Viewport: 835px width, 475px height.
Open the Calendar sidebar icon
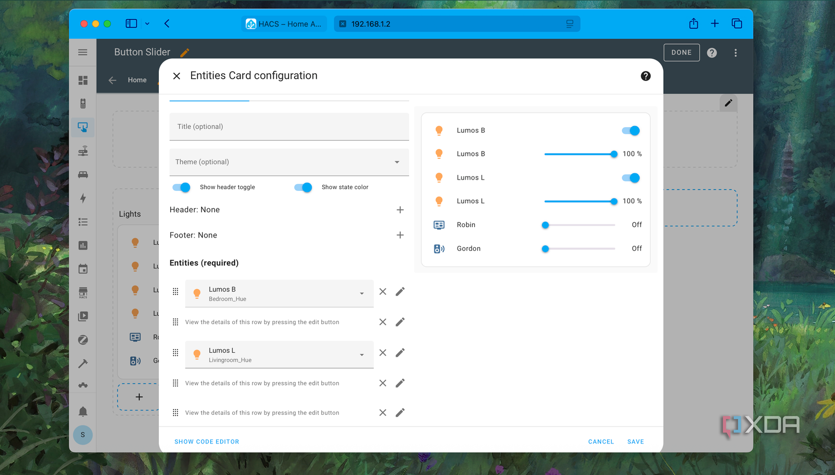pyautogui.click(x=83, y=269)
